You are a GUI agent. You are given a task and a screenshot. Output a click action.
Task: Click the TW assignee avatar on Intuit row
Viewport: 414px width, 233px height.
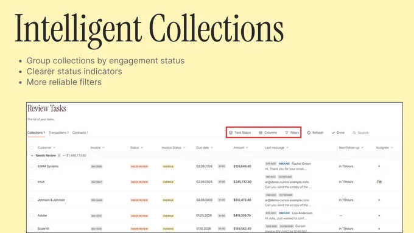[x=379, y=182]
